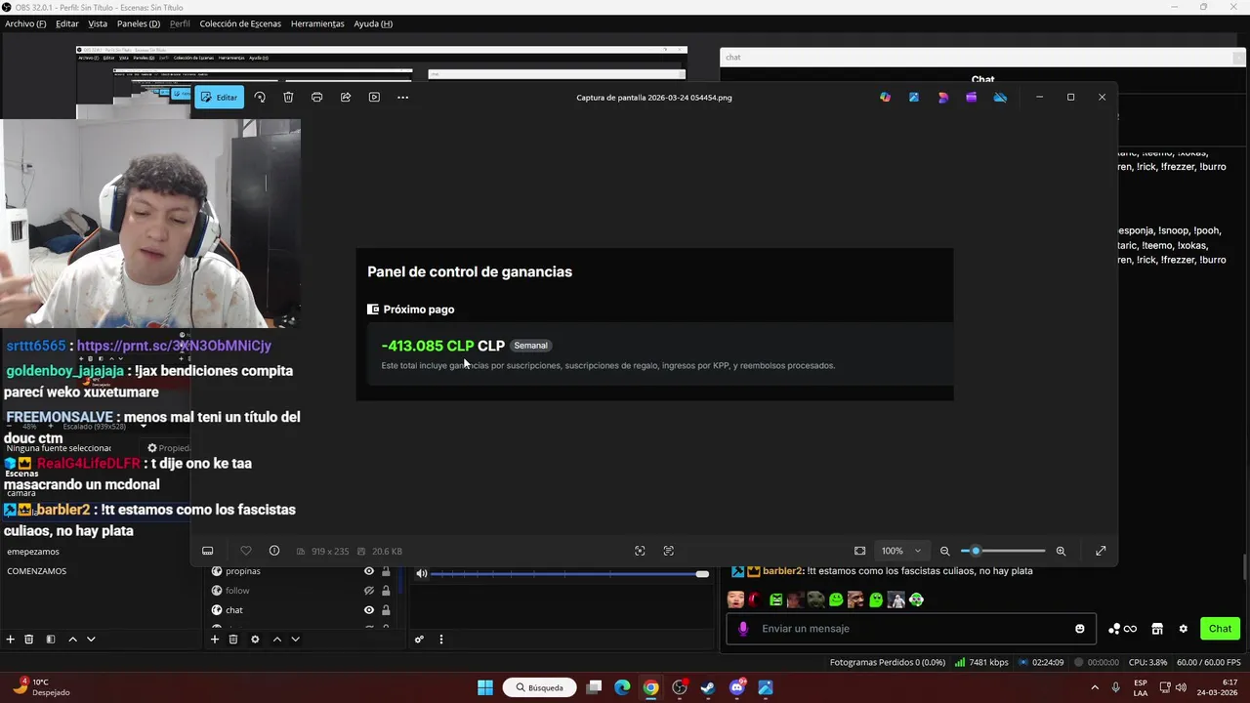Open Windows Start button on taskbar
The image size is (1250, 703).
click(485, 687)
